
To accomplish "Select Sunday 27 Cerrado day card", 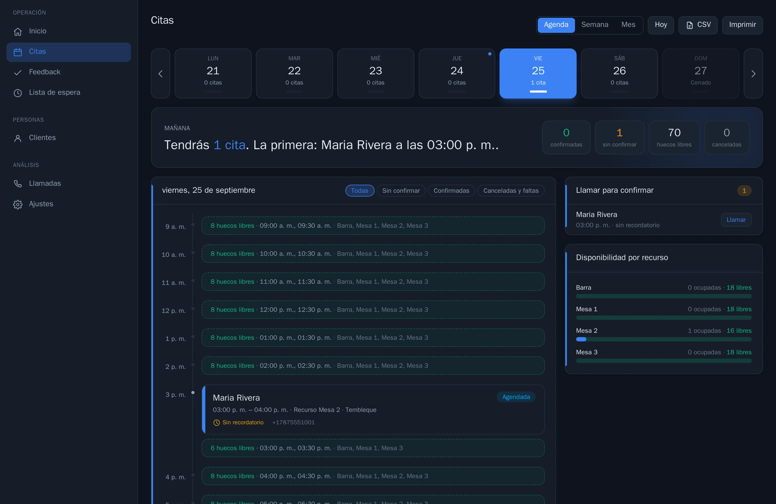I will (x=700, y=73).
